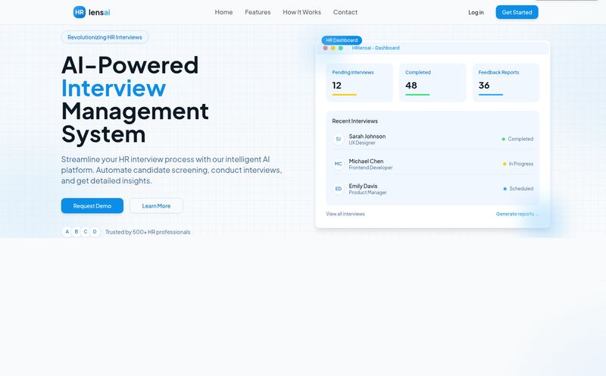Image resolution: width=606 pixels, height=376 pixels.
Task: Select the Michael Chen name
Action: 366,161
